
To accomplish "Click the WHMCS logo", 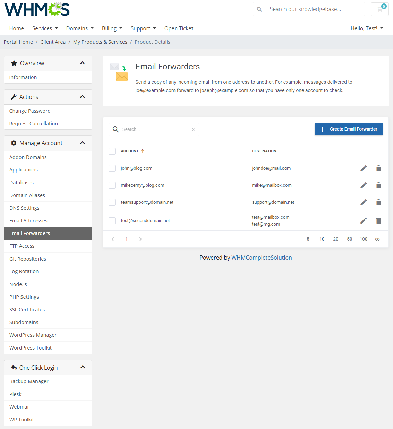I will coord(36,9).
